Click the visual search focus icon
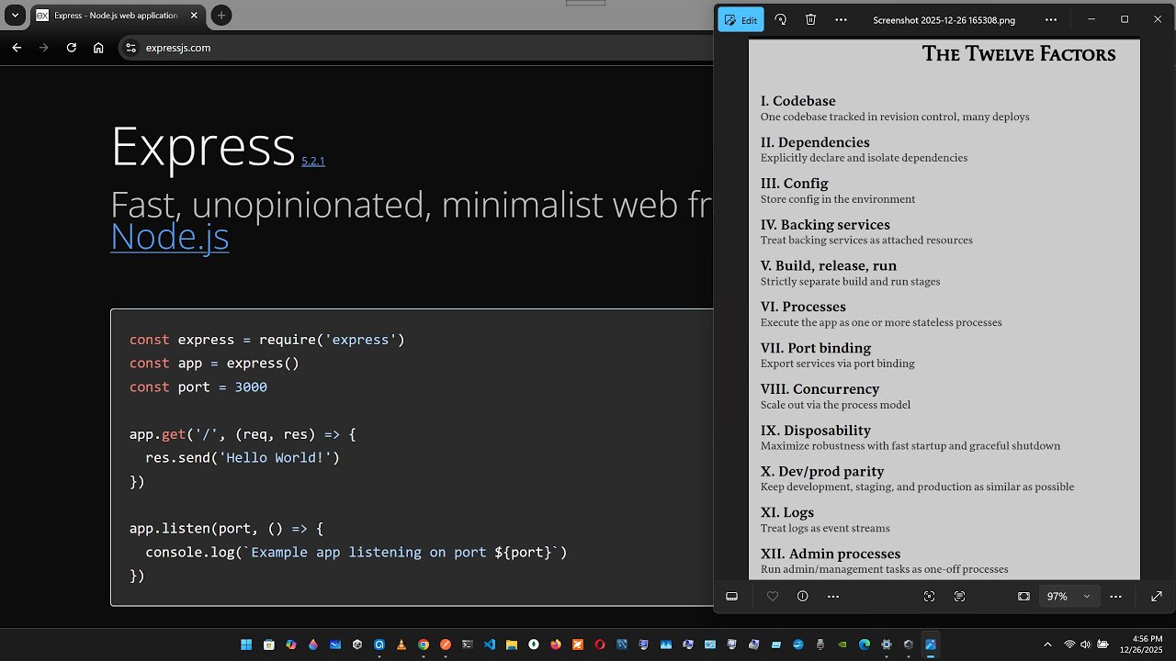 pyautogui.click(x=929, y=597)
